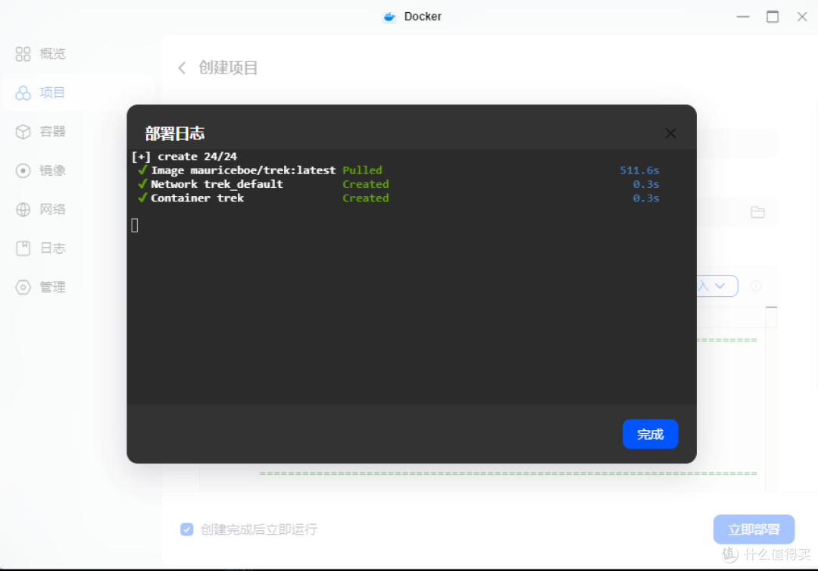Click the 概览 grid icon
Image resolution: width=818 pixels, height=571 pixels.
pyautogui.click(x=23, y=54)
